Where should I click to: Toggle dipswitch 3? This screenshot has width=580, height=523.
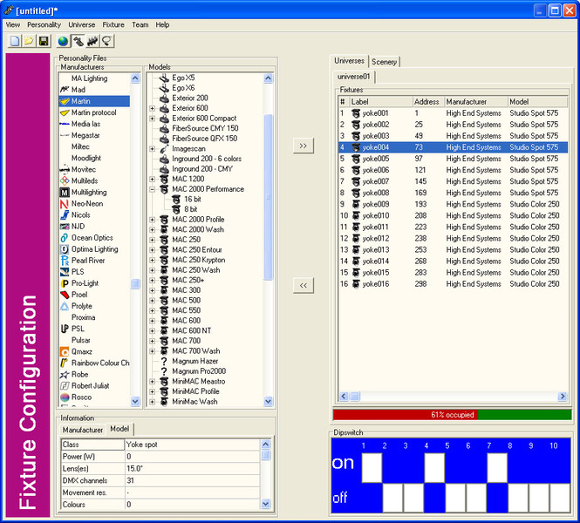pyautogui.click(x=413, y=498)
